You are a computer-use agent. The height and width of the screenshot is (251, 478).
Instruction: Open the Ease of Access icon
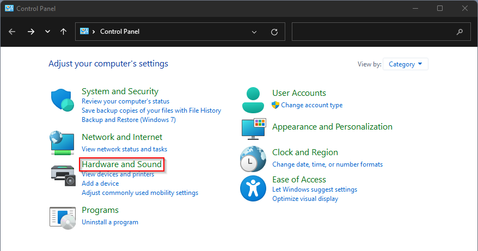253,188
